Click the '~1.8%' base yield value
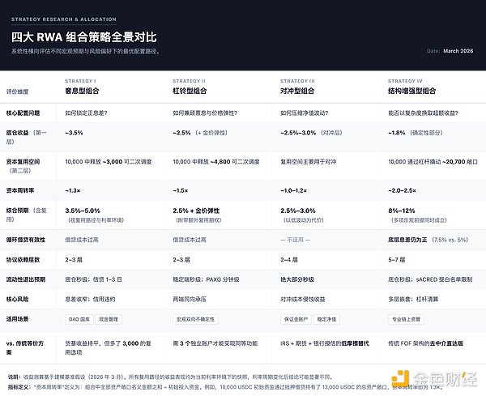The height and width of the screenshot is (396, 486). [x=397, y=133]
